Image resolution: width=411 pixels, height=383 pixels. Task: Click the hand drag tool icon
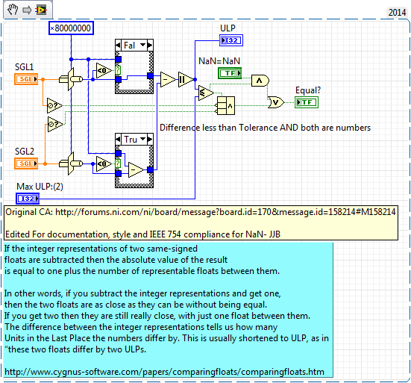pyautogui.click(x=13, y=10)
